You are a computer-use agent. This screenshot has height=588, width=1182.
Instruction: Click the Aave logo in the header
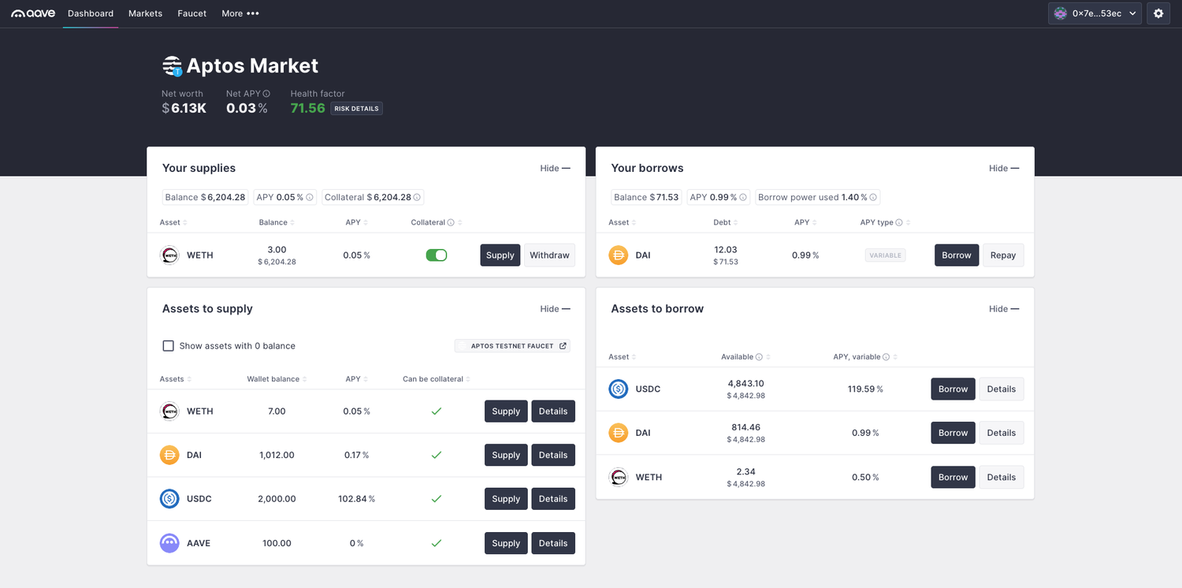pos(33,13)
